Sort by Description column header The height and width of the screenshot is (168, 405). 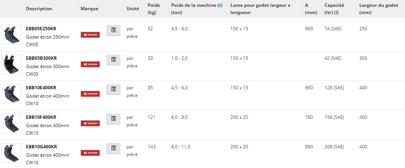pyautogui.click(x=39, y=9)
